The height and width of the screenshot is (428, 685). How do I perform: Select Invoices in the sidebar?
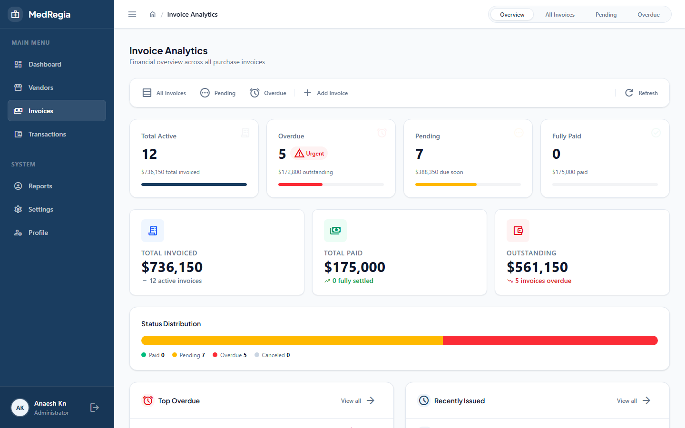[x=57, y=111]
